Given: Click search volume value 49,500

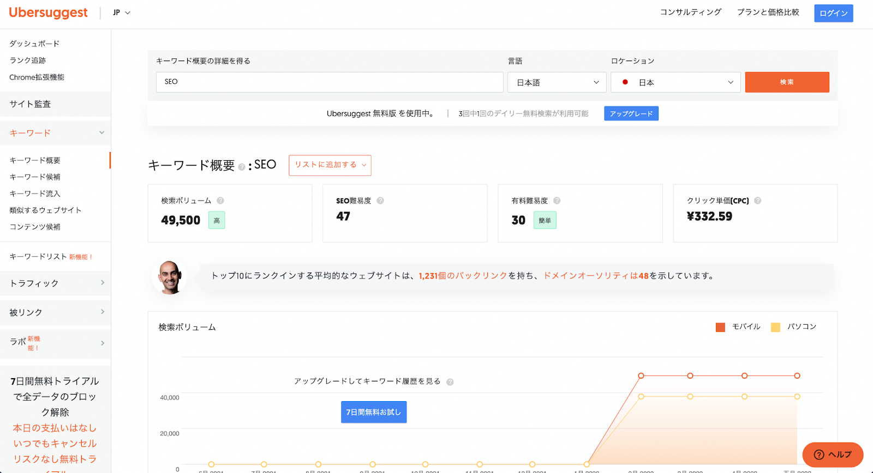Looking at the screenshot, I should coord(181,220).
